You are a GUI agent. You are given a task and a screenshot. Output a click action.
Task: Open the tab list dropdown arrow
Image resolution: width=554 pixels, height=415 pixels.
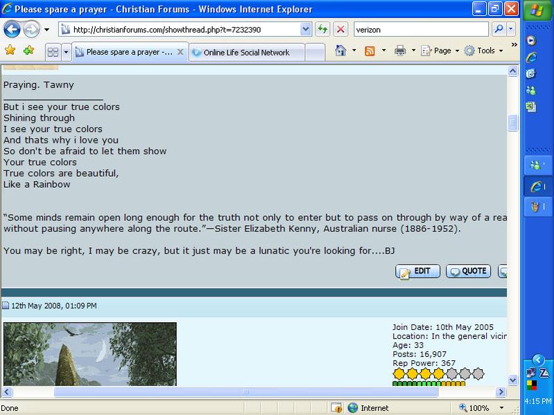[66, 53]
